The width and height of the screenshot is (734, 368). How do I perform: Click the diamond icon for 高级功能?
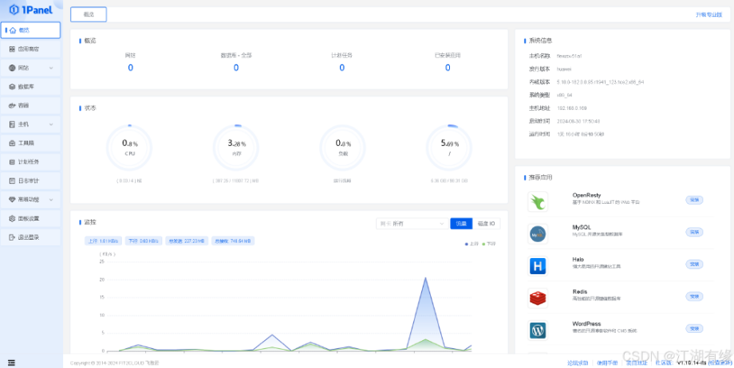[12, 200]
